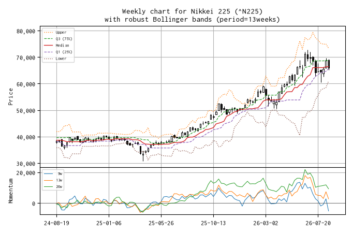Click the 'Price' y-axis label
The width and height of the screenshot is (352, 233).
click(10, 97)
